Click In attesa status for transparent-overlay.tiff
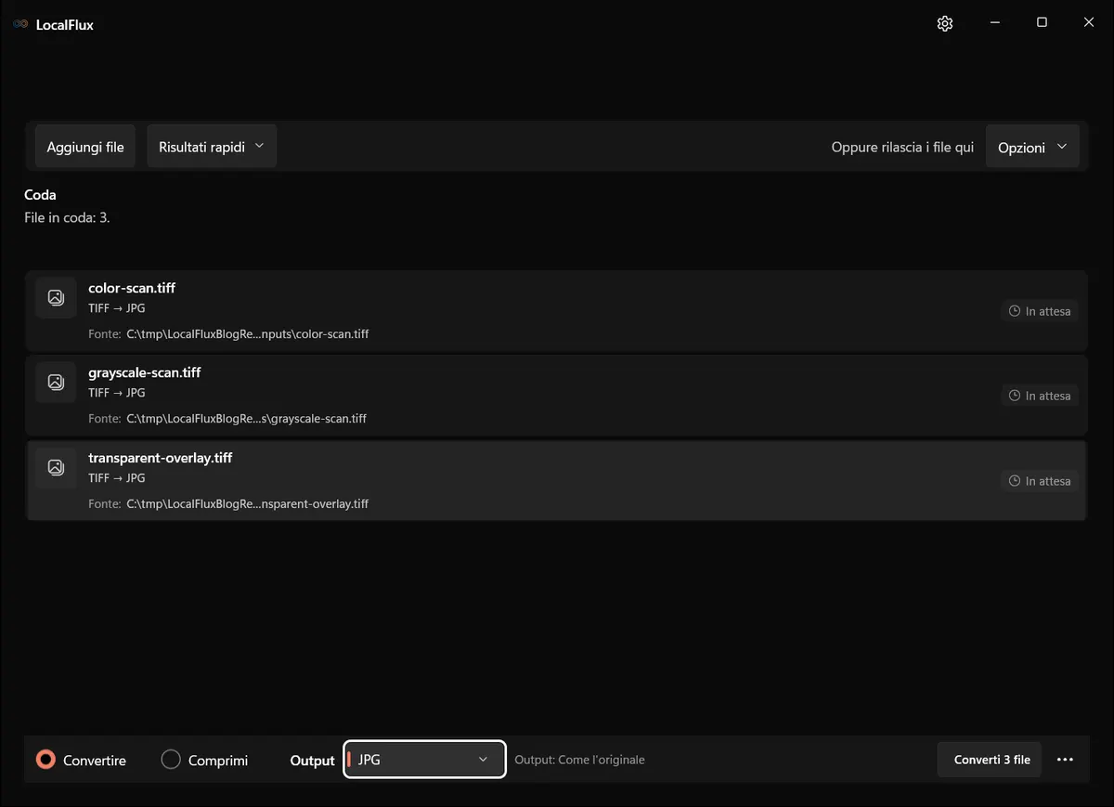 coord(1040,481)
